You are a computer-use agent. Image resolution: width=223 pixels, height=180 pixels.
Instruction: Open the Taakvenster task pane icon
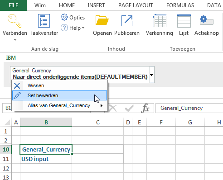(44, 21)
